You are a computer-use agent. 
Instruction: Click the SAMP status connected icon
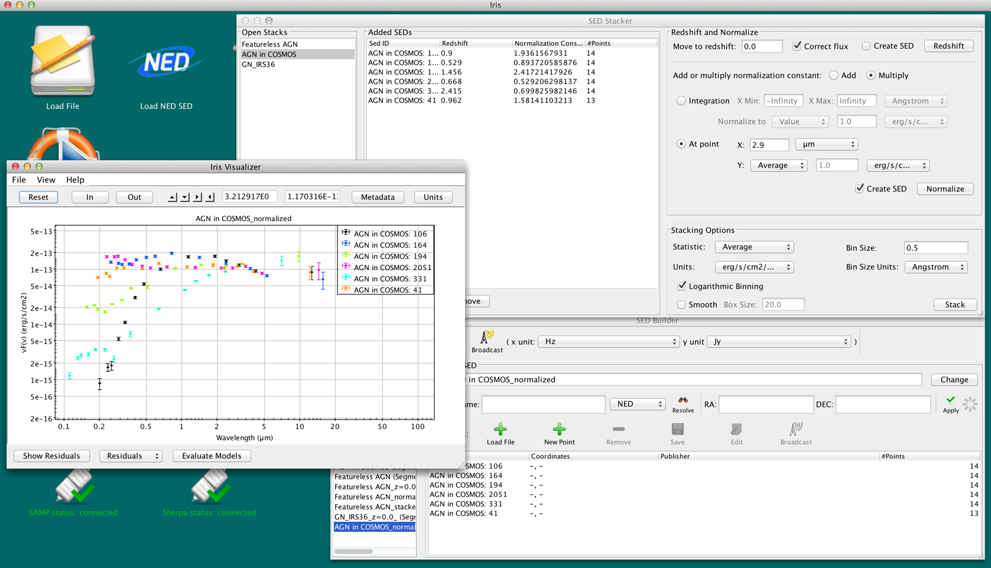[74, 486]
